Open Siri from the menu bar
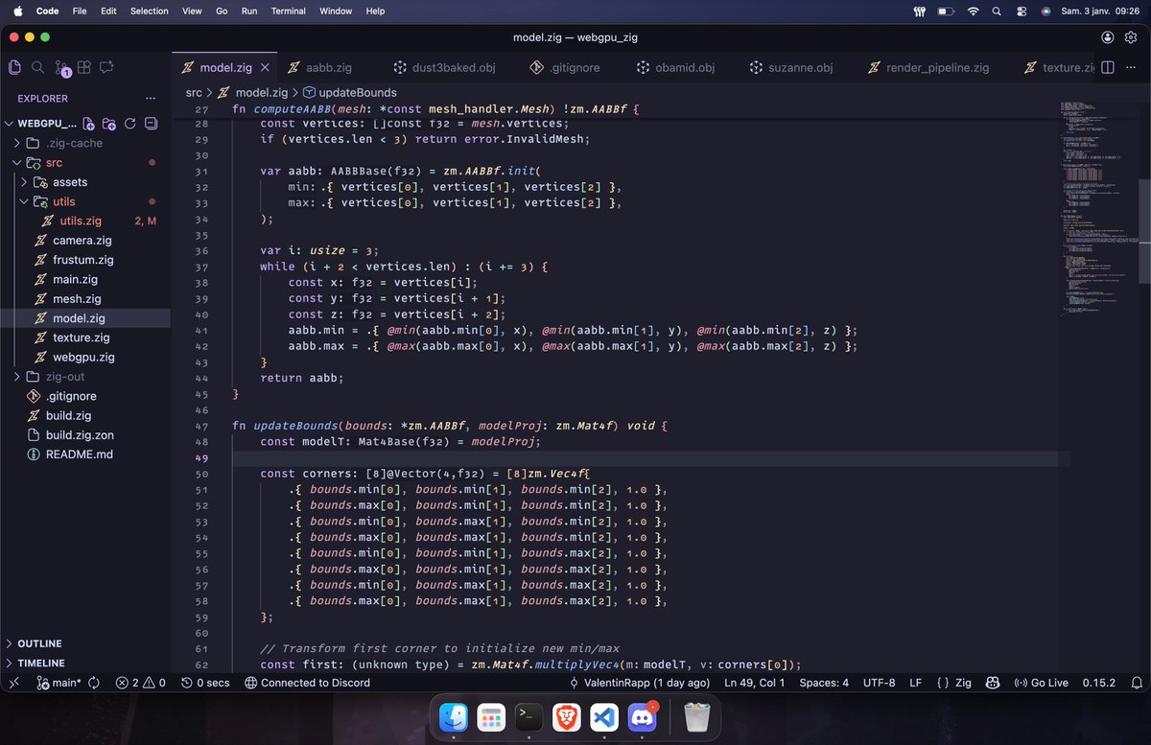 [1045, 11]
